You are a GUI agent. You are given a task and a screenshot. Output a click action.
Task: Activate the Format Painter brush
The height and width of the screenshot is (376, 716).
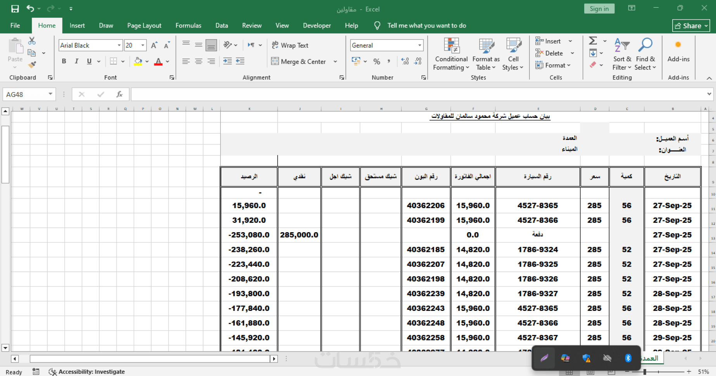coord(32,64)
